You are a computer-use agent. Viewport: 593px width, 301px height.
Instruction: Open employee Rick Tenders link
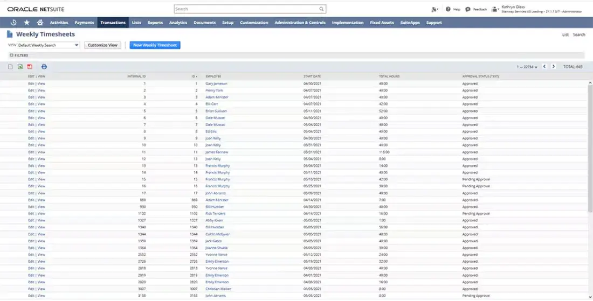click(x=215, y=214)
